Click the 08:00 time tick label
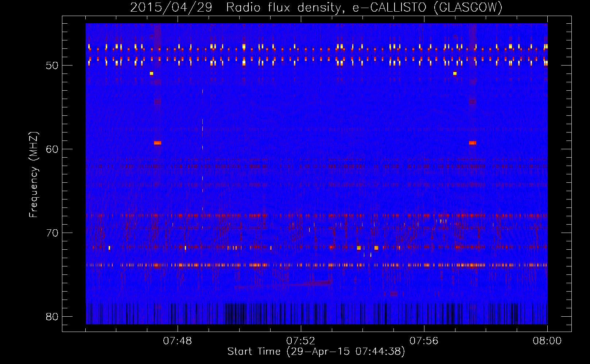590x364 pixels. click(547, 341)
